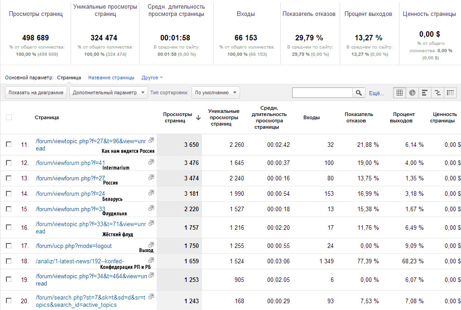Open row 16 page external link icon
This screenshot has width=461, height=310.
click(151, 223)
